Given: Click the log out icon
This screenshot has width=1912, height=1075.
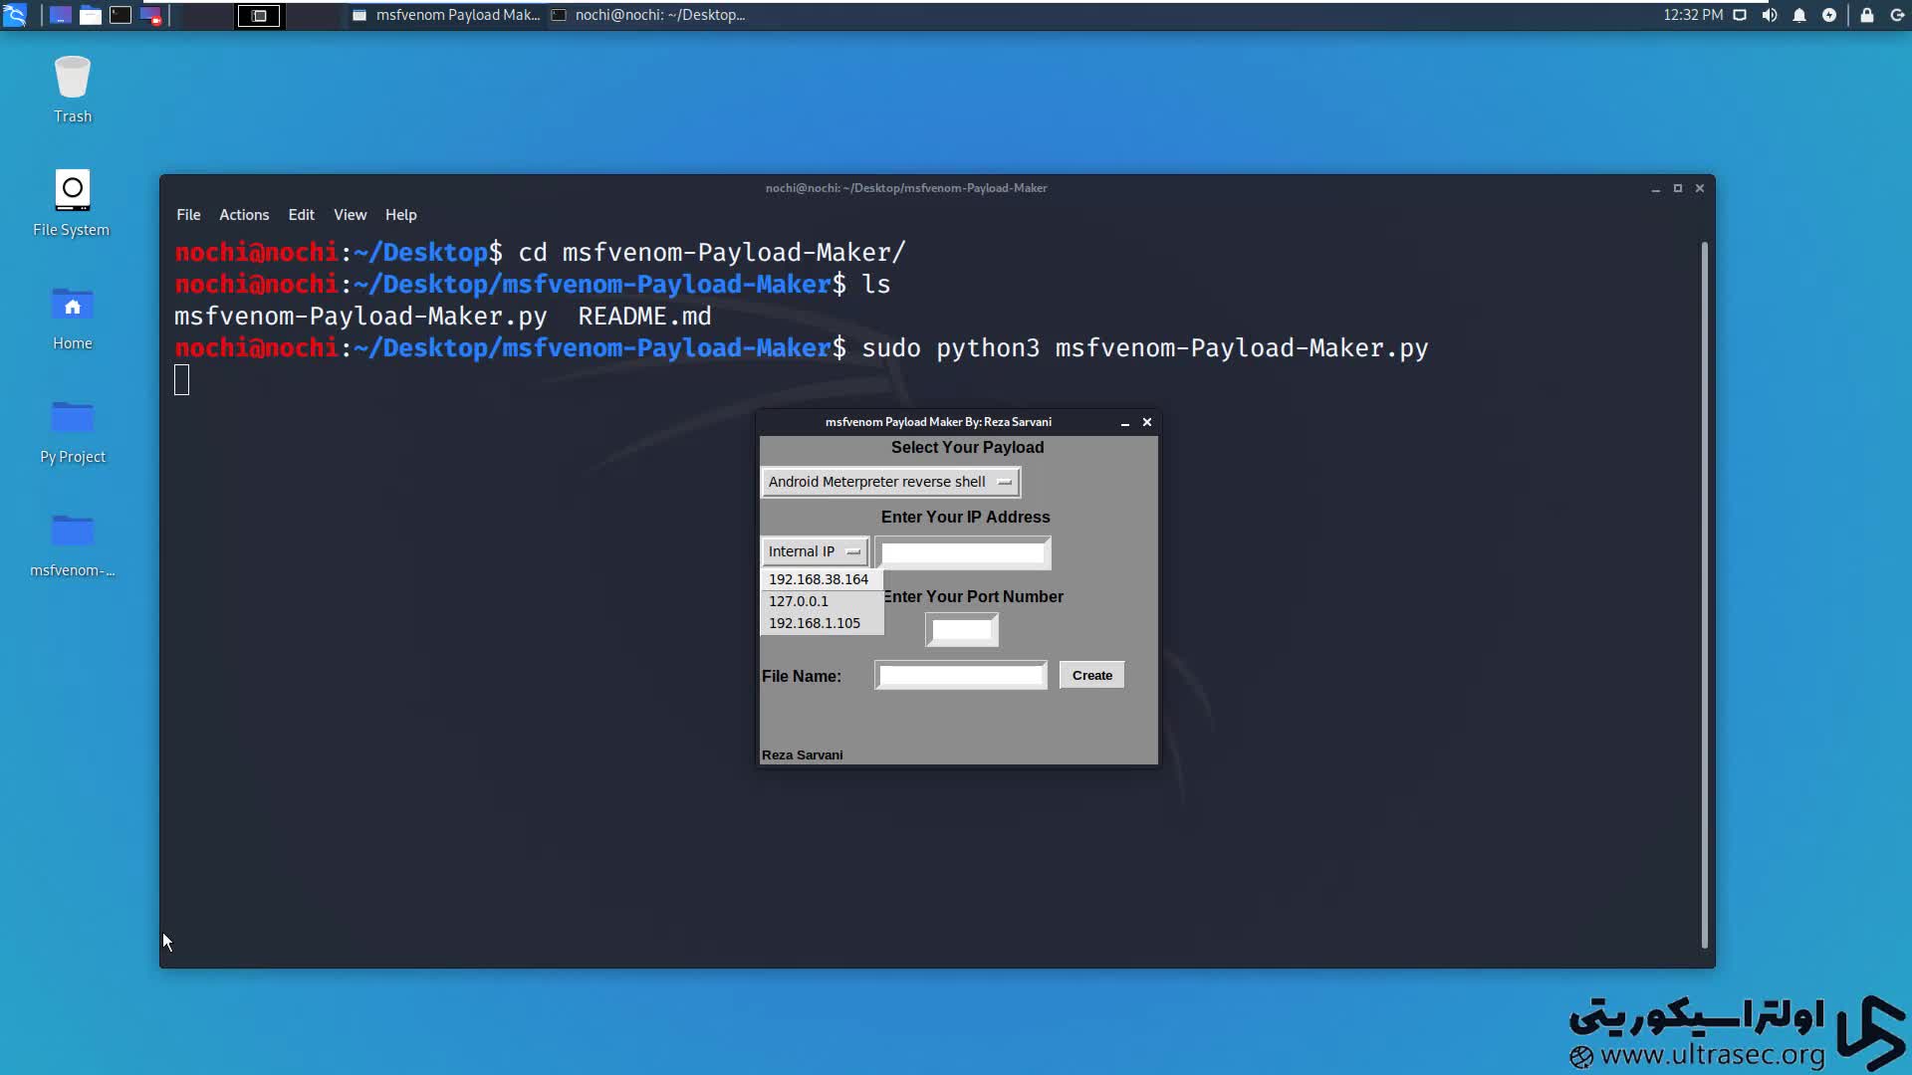Looking at the screenshot, I should (x=1897, y=15).
